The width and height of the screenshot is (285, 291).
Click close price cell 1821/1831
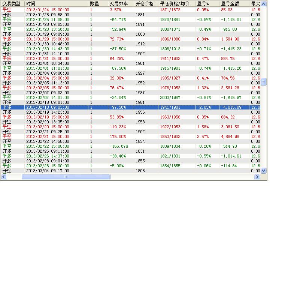pyautogui.click(x=170, y=156)
